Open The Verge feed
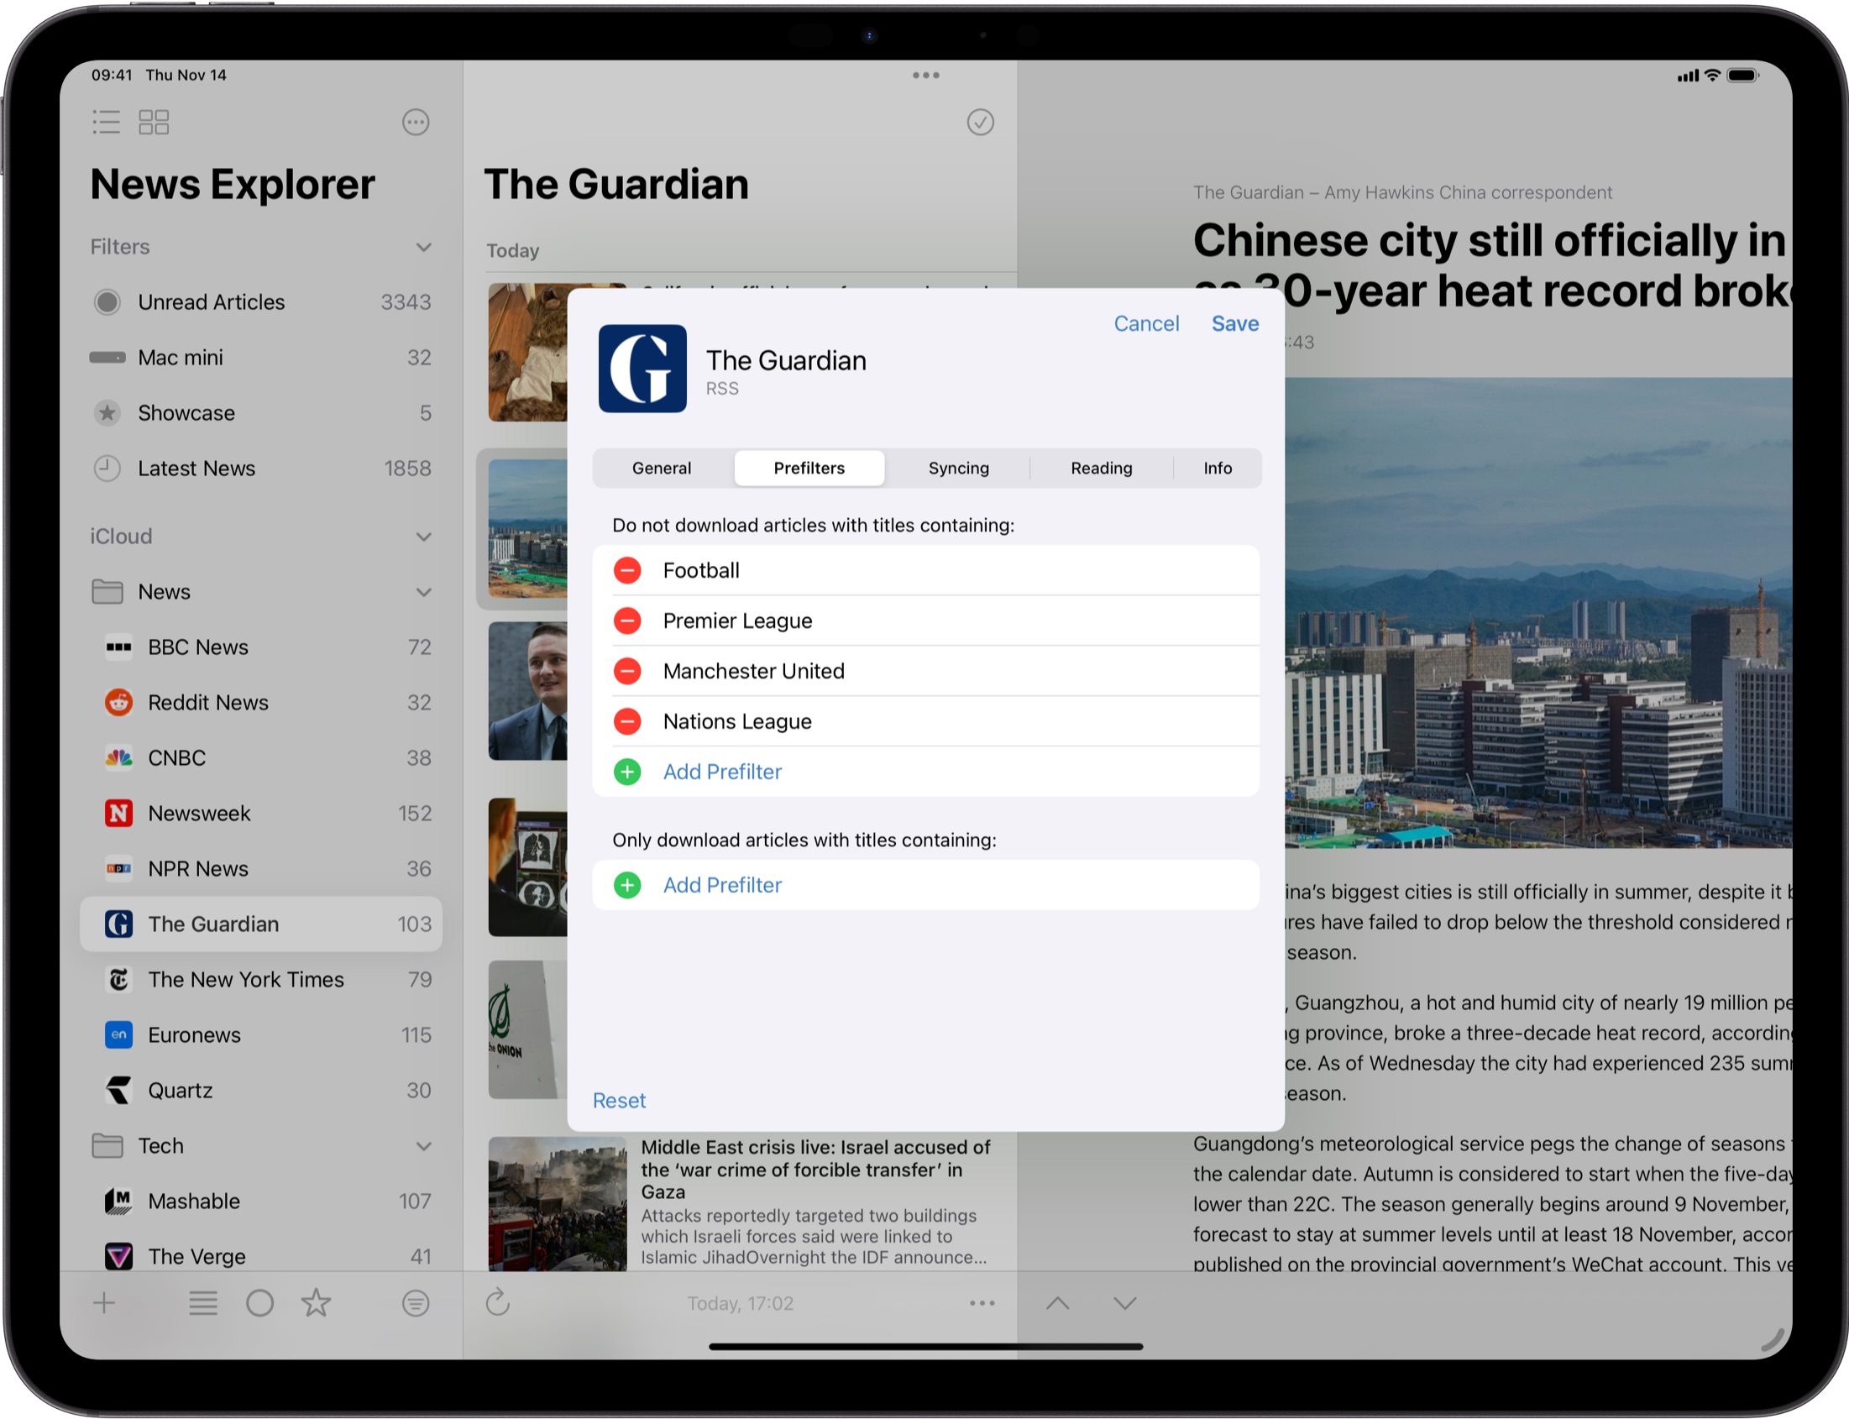This screenshot has width=1849, height=1419. click(262, 1257)
